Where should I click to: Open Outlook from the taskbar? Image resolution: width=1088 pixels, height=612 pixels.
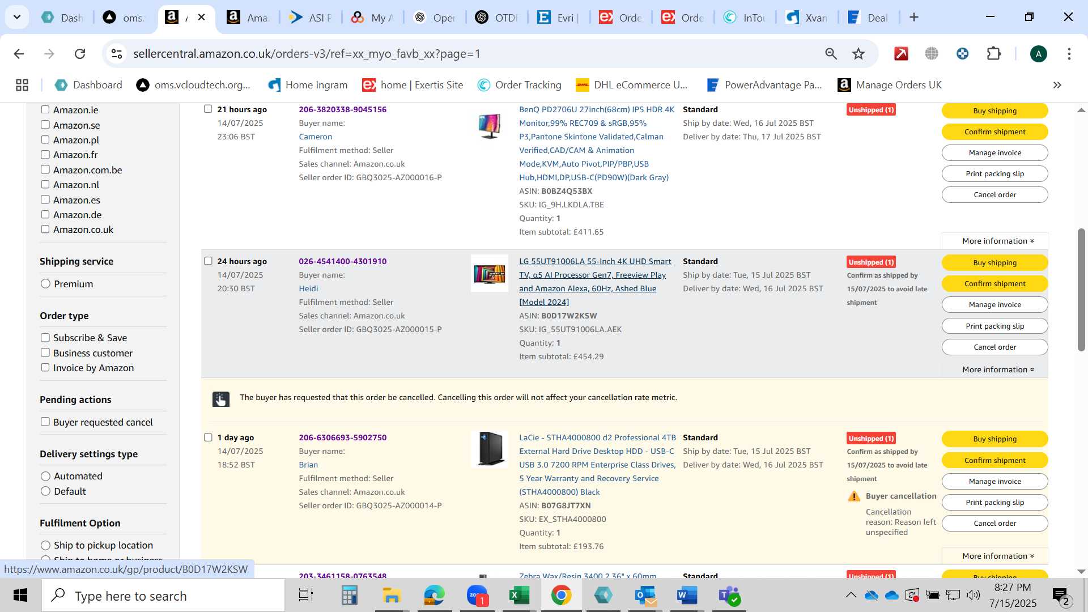click(x=645, y=596)
